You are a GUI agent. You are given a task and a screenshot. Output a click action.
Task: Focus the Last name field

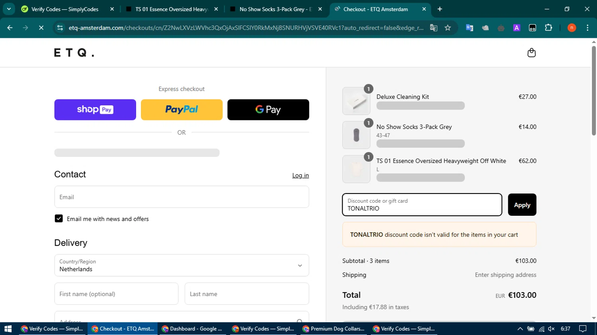coord(247,294)
